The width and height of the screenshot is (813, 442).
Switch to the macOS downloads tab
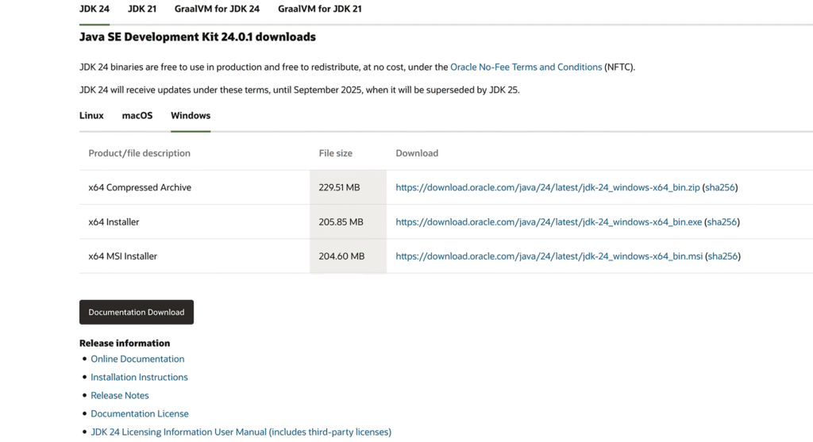[x=137, y=116]
